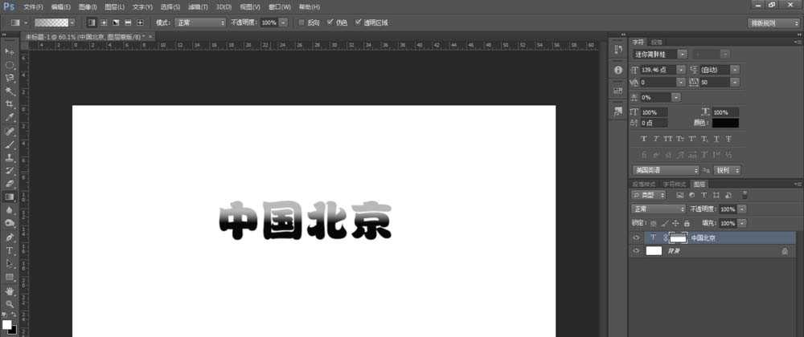804x337 pixels.
Task: Toggle lock all for layer
Action: coord(687,224)
